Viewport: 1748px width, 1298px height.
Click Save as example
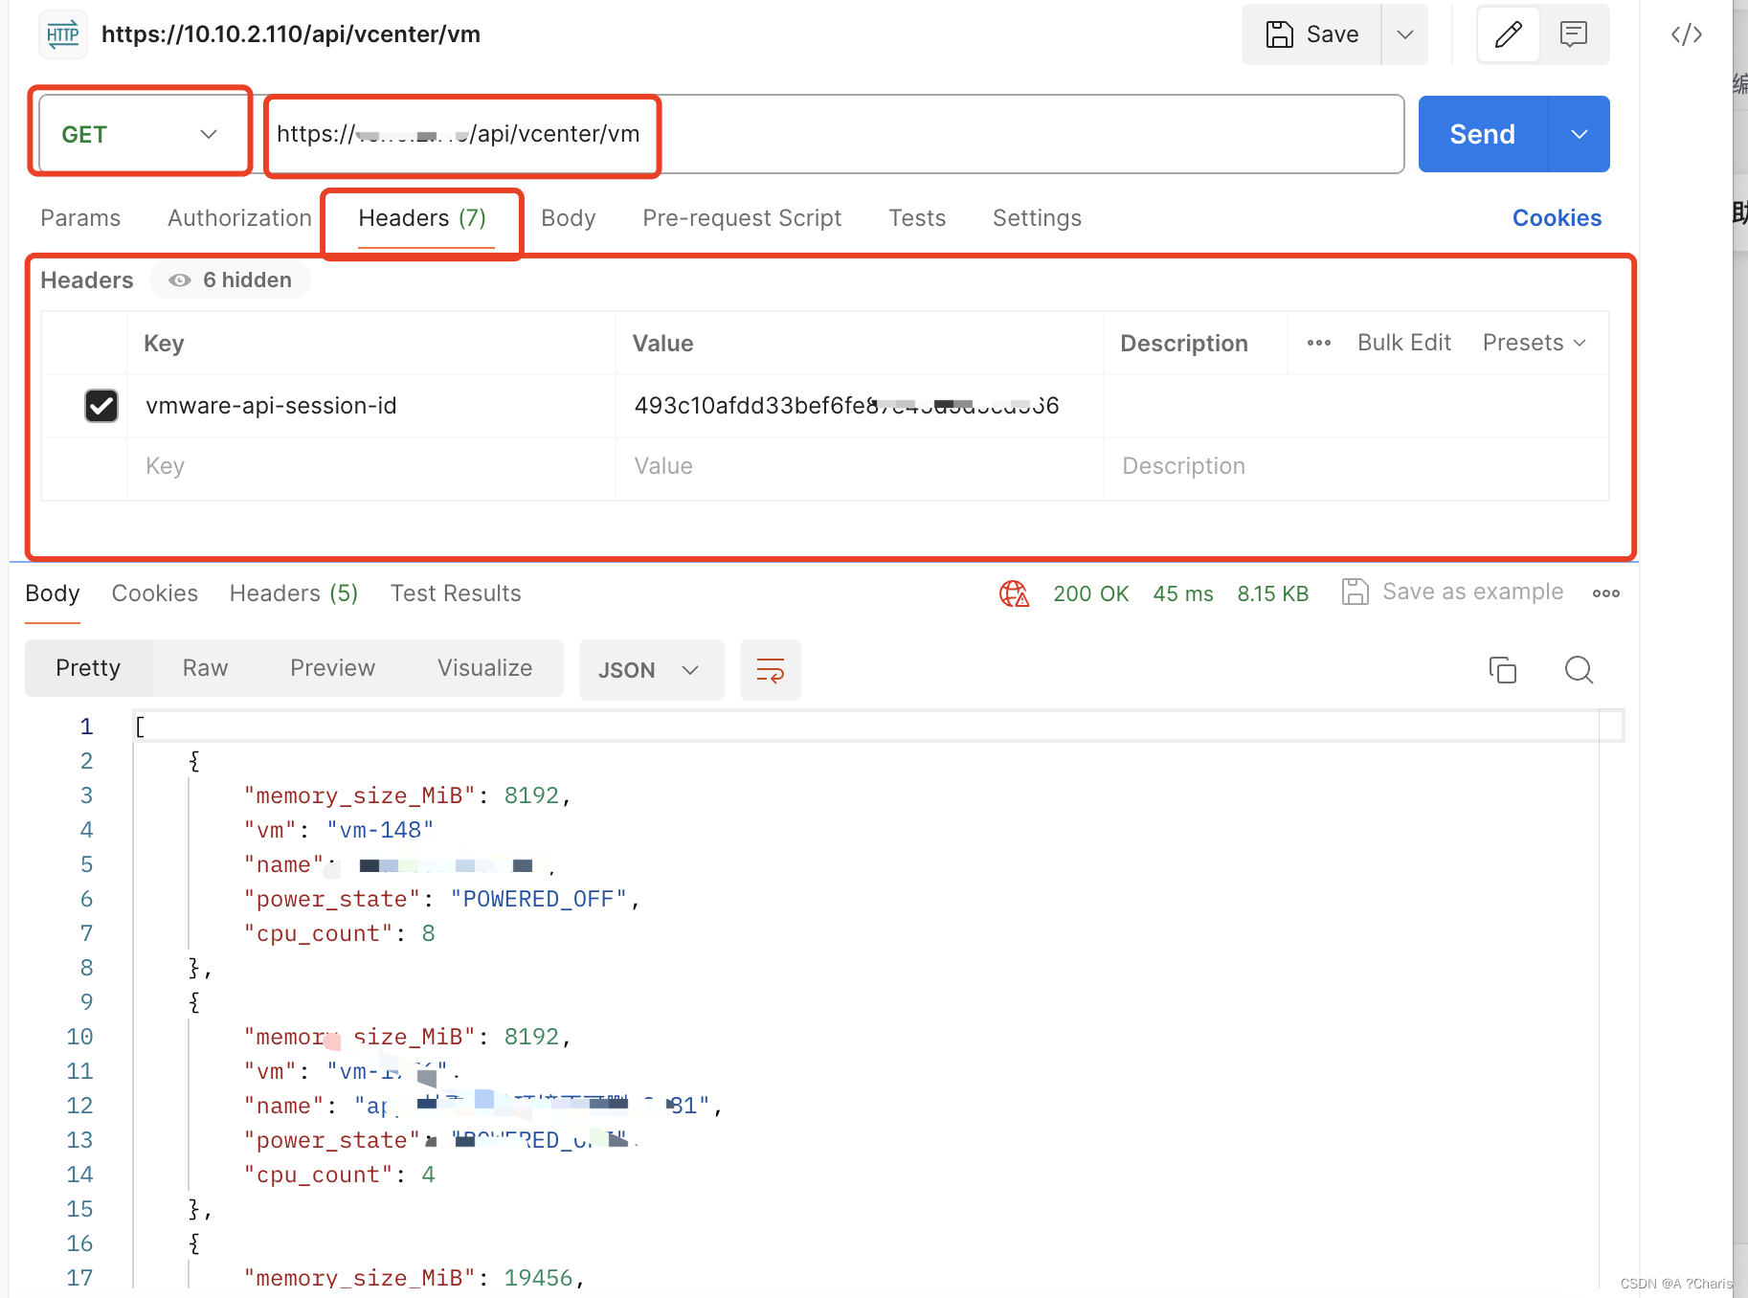(x=1453, y=592)
